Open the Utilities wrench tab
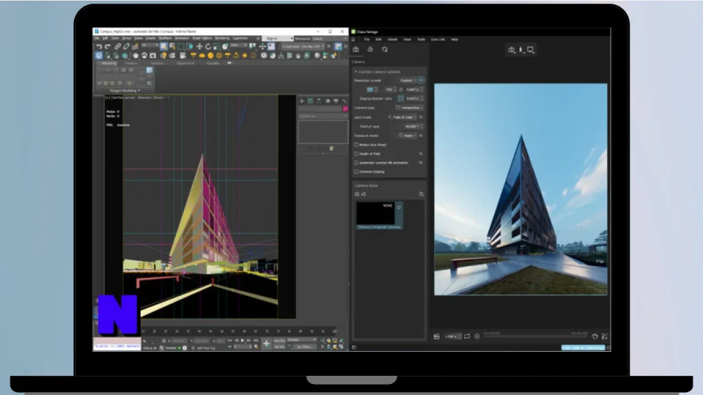Screen dimensions: 703x395 (x=345, y=101)
